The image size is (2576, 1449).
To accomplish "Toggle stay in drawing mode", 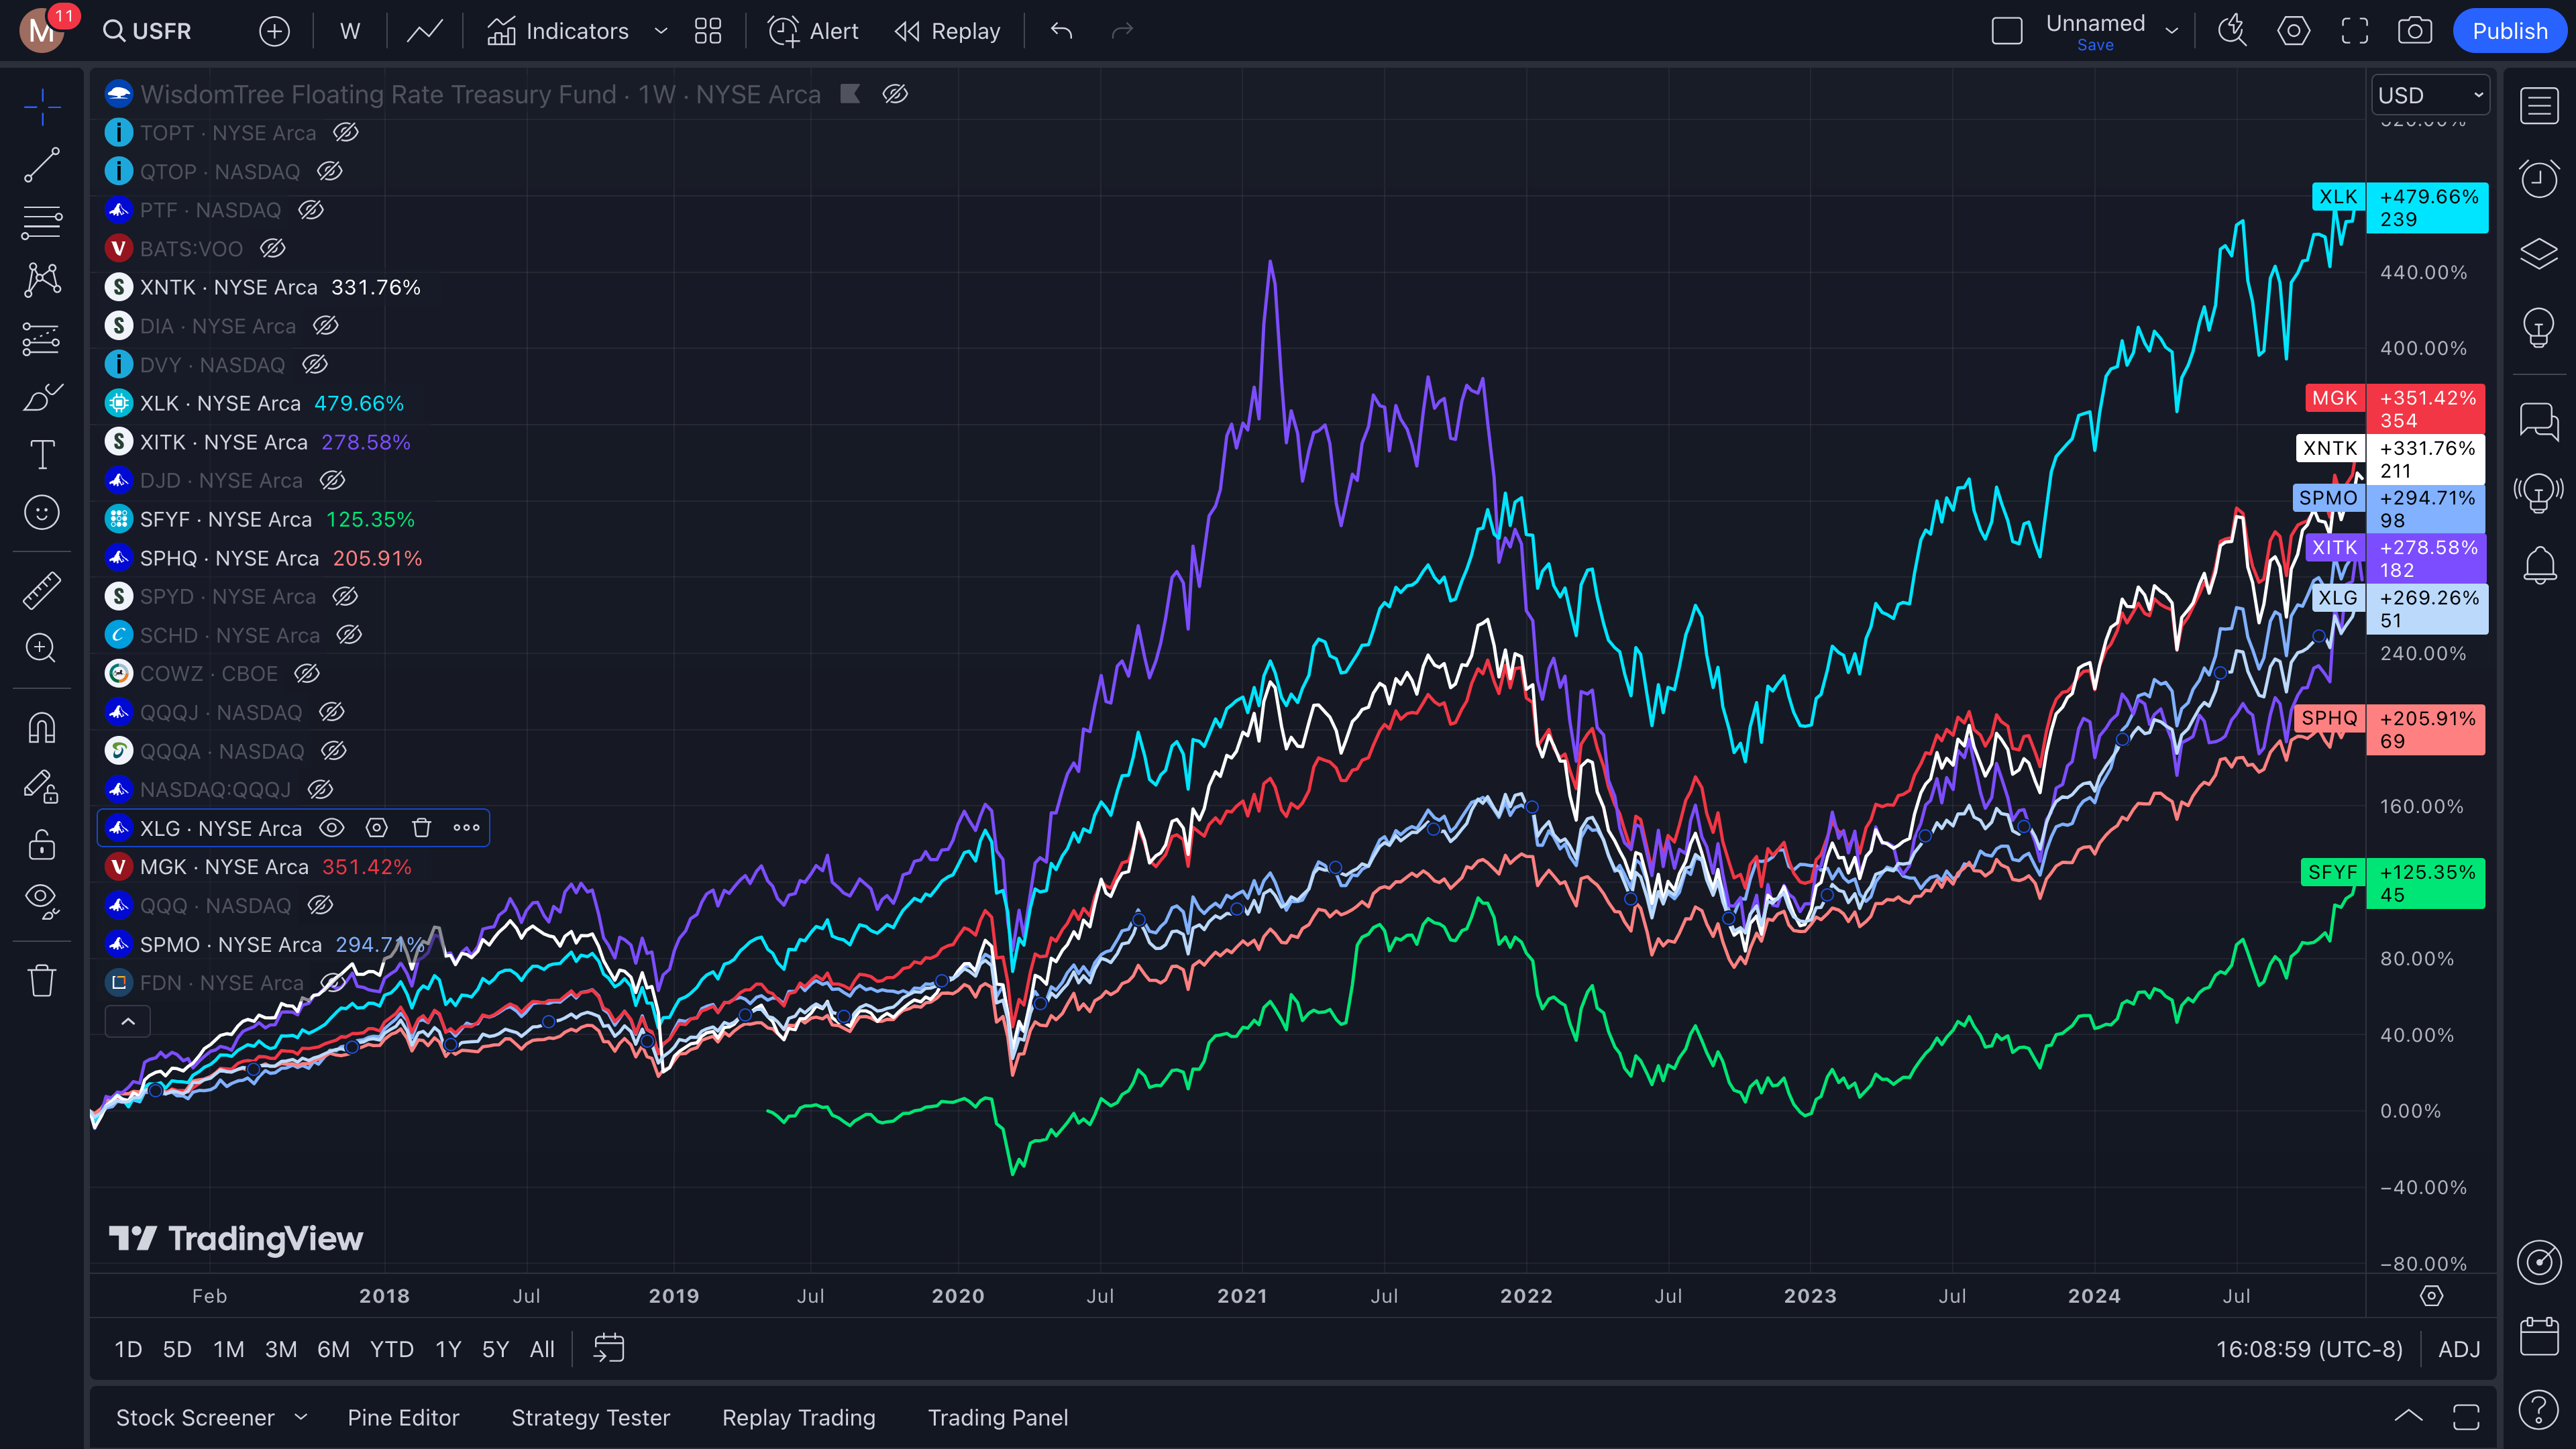I will pyautogui.click(x=42, y=786).
